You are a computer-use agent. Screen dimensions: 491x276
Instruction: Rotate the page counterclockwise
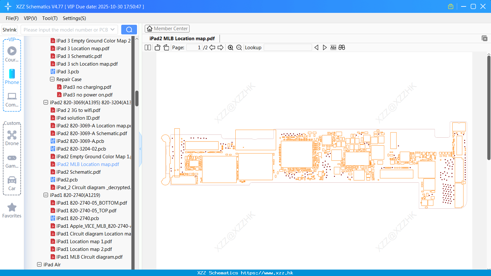coord(157,48)
